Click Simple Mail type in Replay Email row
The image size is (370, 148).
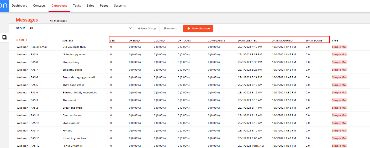pyautogui.click(x=340, y=47)
